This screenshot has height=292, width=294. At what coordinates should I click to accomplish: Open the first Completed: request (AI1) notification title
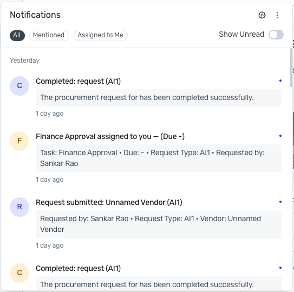pos(78,81)
